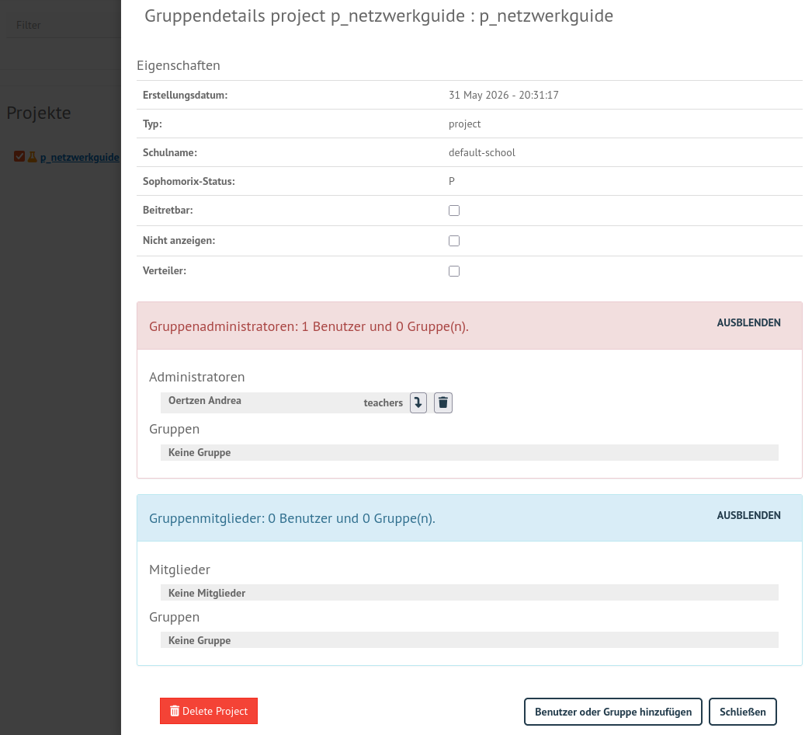Toggle the Beitretbar checkbox
The width and height of the screenshot is (812, 735).
(x=454, y=211)
